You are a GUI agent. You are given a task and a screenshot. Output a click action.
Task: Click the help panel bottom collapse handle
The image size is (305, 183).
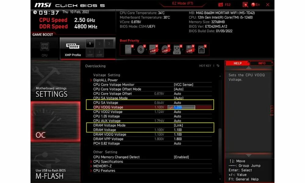coord(249,155)
